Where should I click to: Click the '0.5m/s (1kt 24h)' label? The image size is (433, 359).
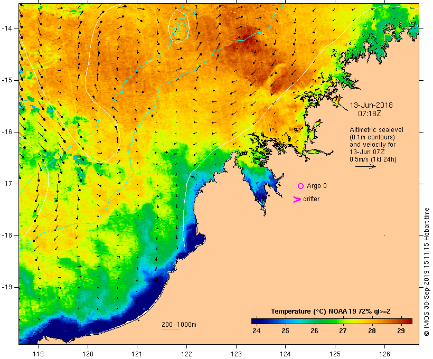point(373,159)
